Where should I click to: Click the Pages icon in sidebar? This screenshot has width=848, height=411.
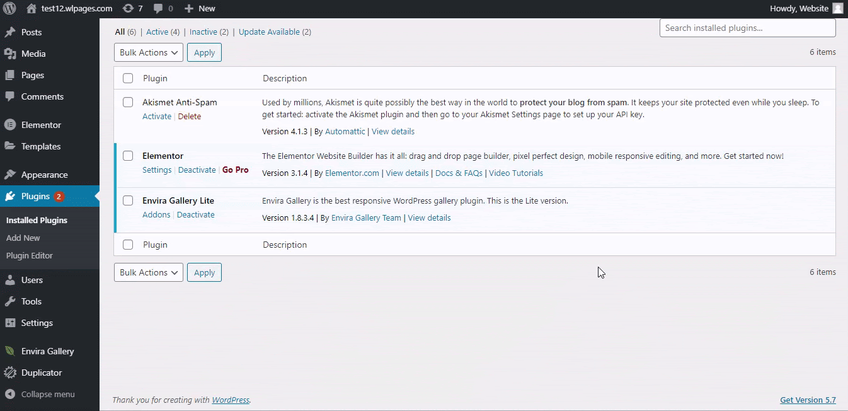pyautogui.click(x=9, y=75)
